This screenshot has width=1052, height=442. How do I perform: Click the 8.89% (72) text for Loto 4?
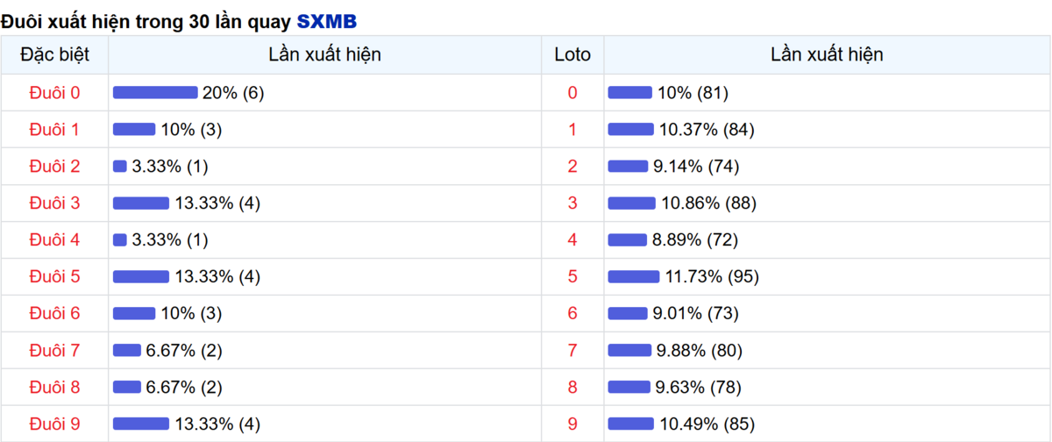[x=698, y=240]
